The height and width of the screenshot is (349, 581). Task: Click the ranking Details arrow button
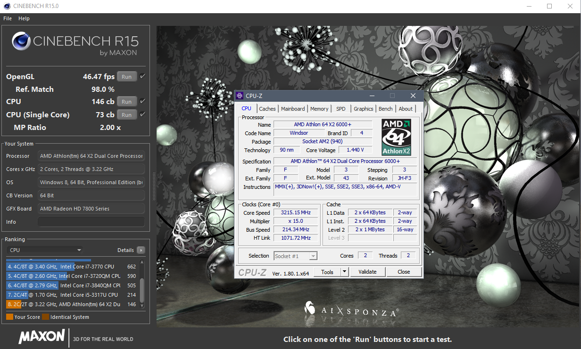(141, 250)
